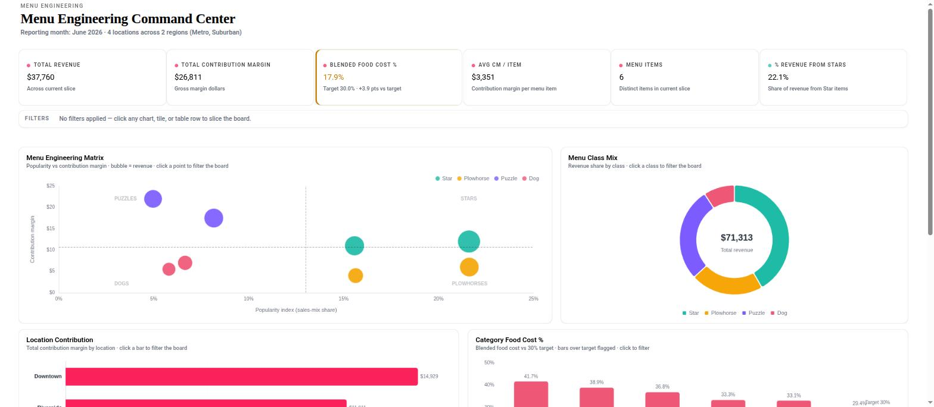The width and height of the screenshot is (934, 407).
Task: Toggle Plowhorse in the matrix legend
Action: [x=473, y=179]
